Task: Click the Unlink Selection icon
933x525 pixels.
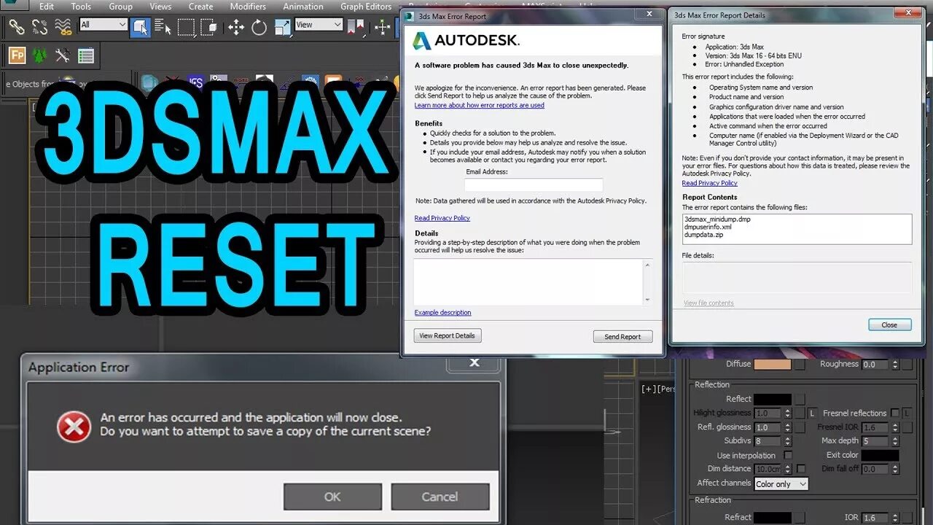Action: pos(39,28)
